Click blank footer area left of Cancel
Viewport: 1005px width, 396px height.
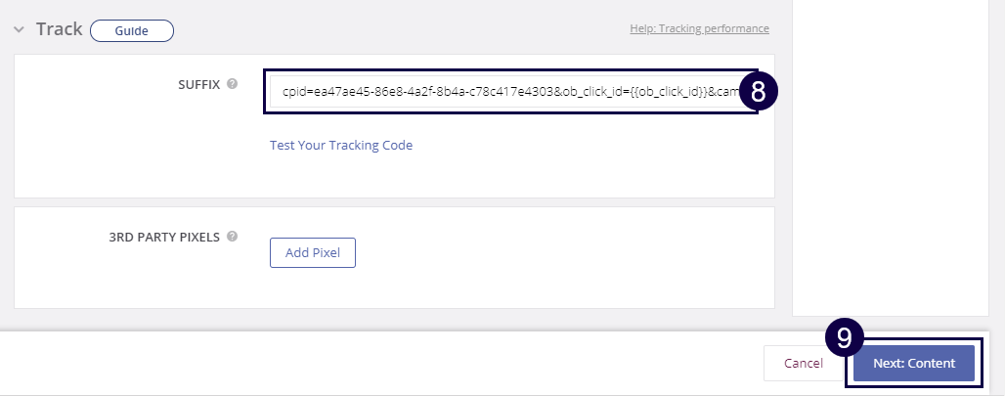pos(391,363)
